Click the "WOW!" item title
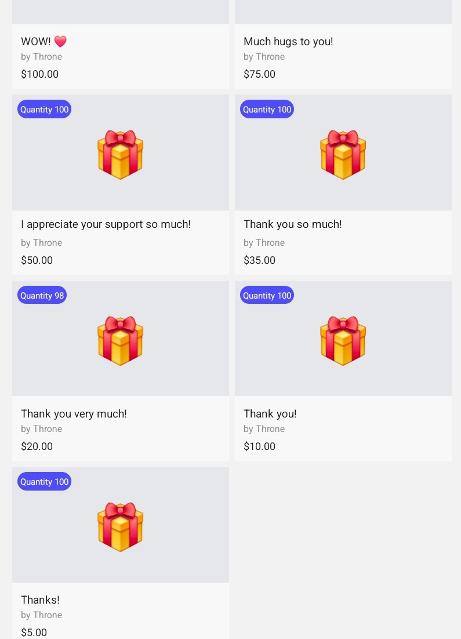461x639 pixels. point(36,42)
